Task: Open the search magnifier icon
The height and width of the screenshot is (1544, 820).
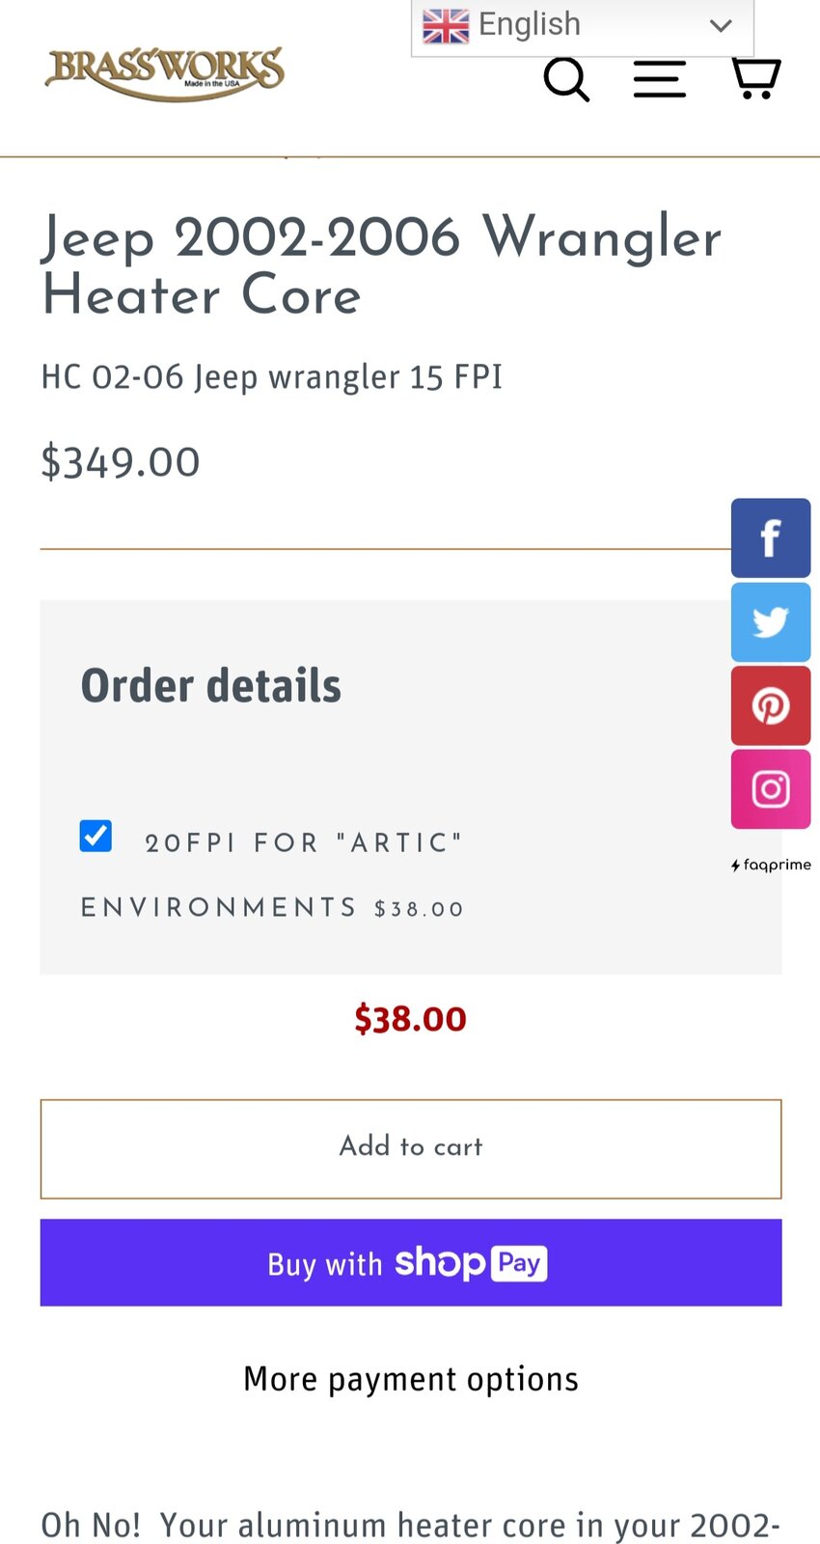Action: (x=566, y=79)
